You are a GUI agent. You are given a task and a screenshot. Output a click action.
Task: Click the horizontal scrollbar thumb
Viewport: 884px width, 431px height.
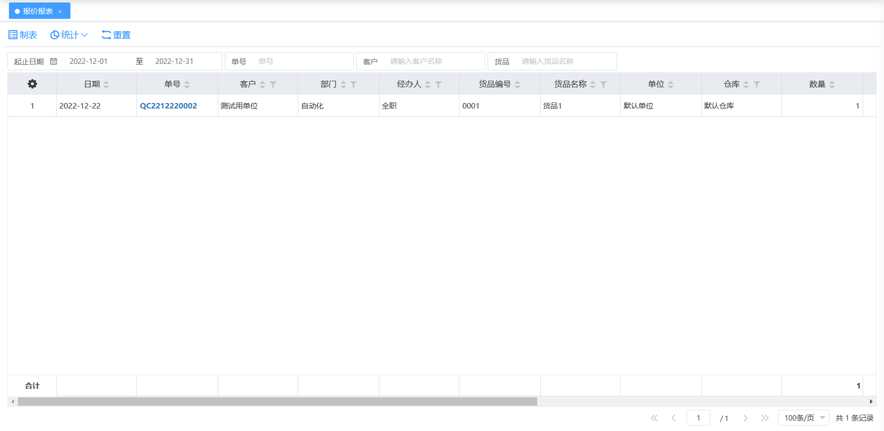277,402
